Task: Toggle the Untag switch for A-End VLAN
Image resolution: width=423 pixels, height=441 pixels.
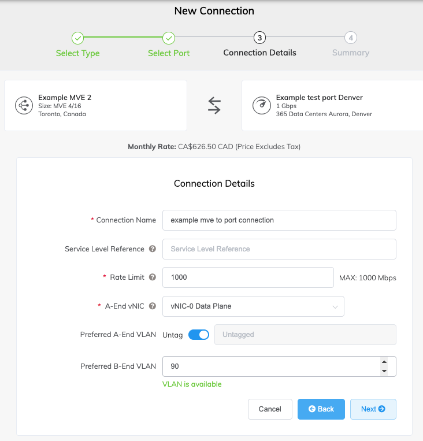Action: coord(199,335)
